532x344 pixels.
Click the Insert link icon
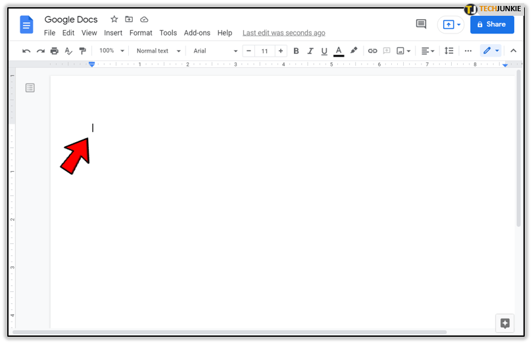372,51
